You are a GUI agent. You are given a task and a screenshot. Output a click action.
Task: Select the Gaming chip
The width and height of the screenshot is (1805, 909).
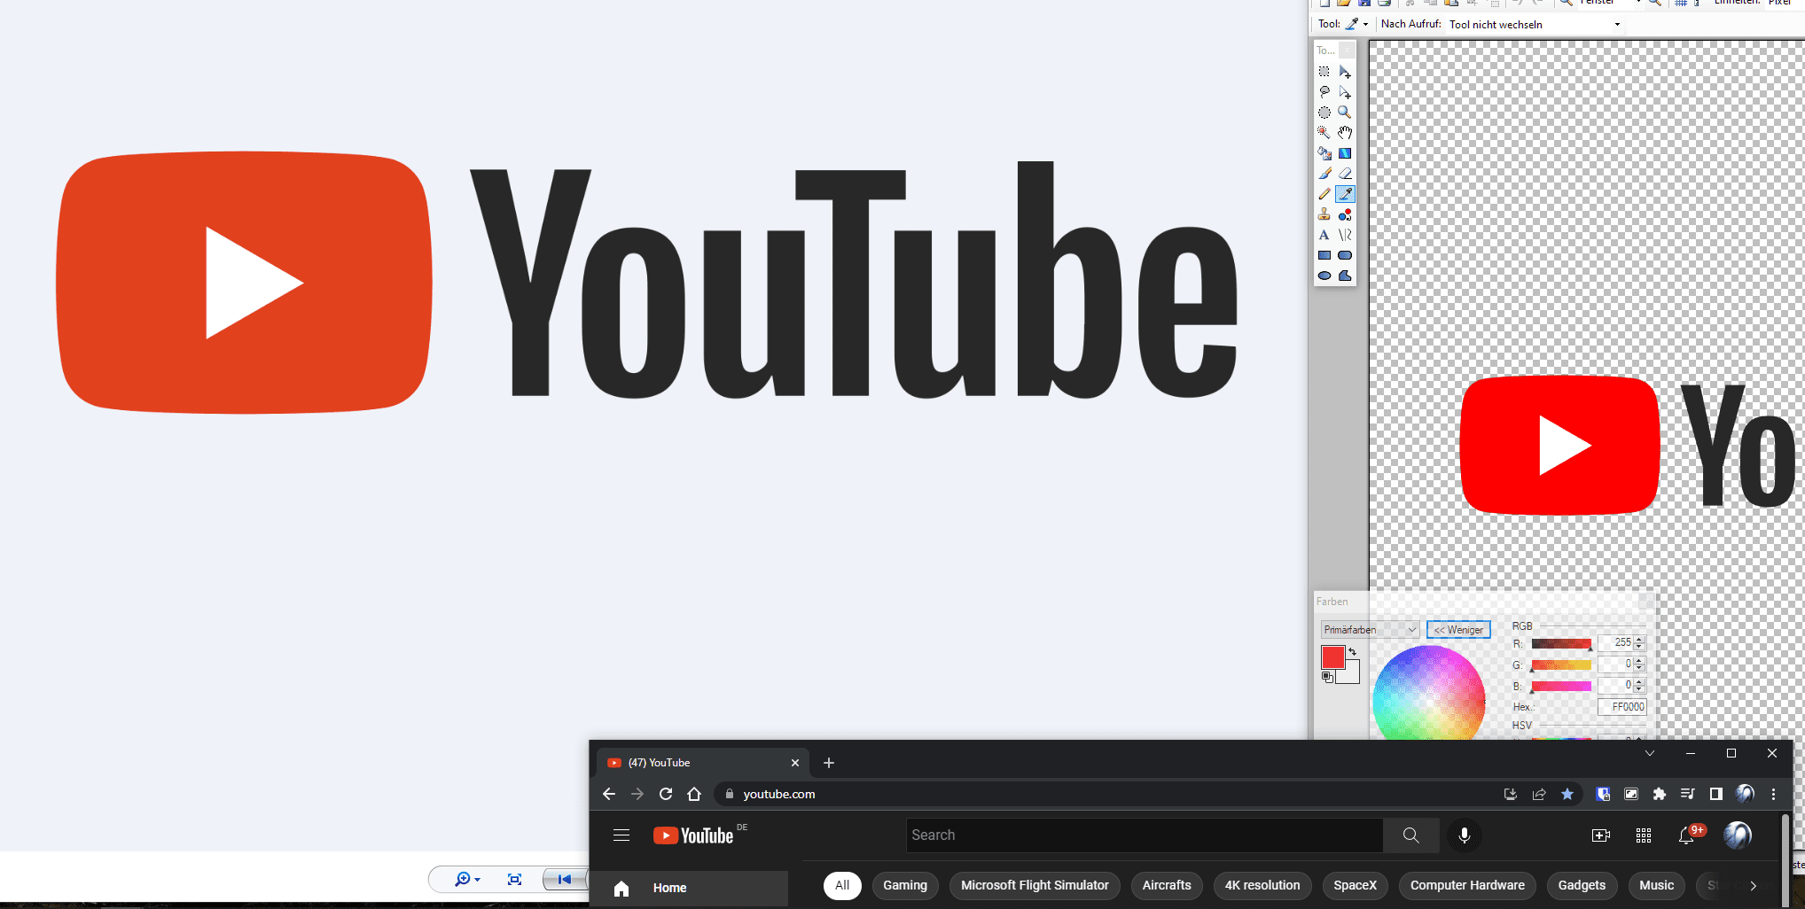(905, 885)
